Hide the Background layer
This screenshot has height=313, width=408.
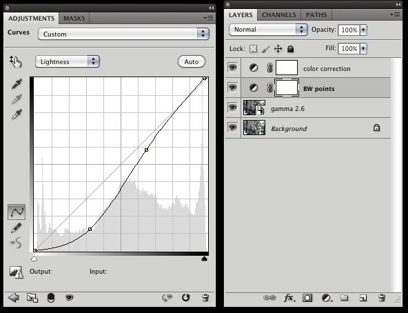233,128
